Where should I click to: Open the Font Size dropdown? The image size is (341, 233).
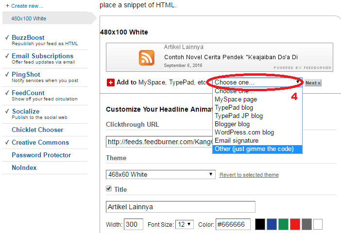[x=185, y=224]
